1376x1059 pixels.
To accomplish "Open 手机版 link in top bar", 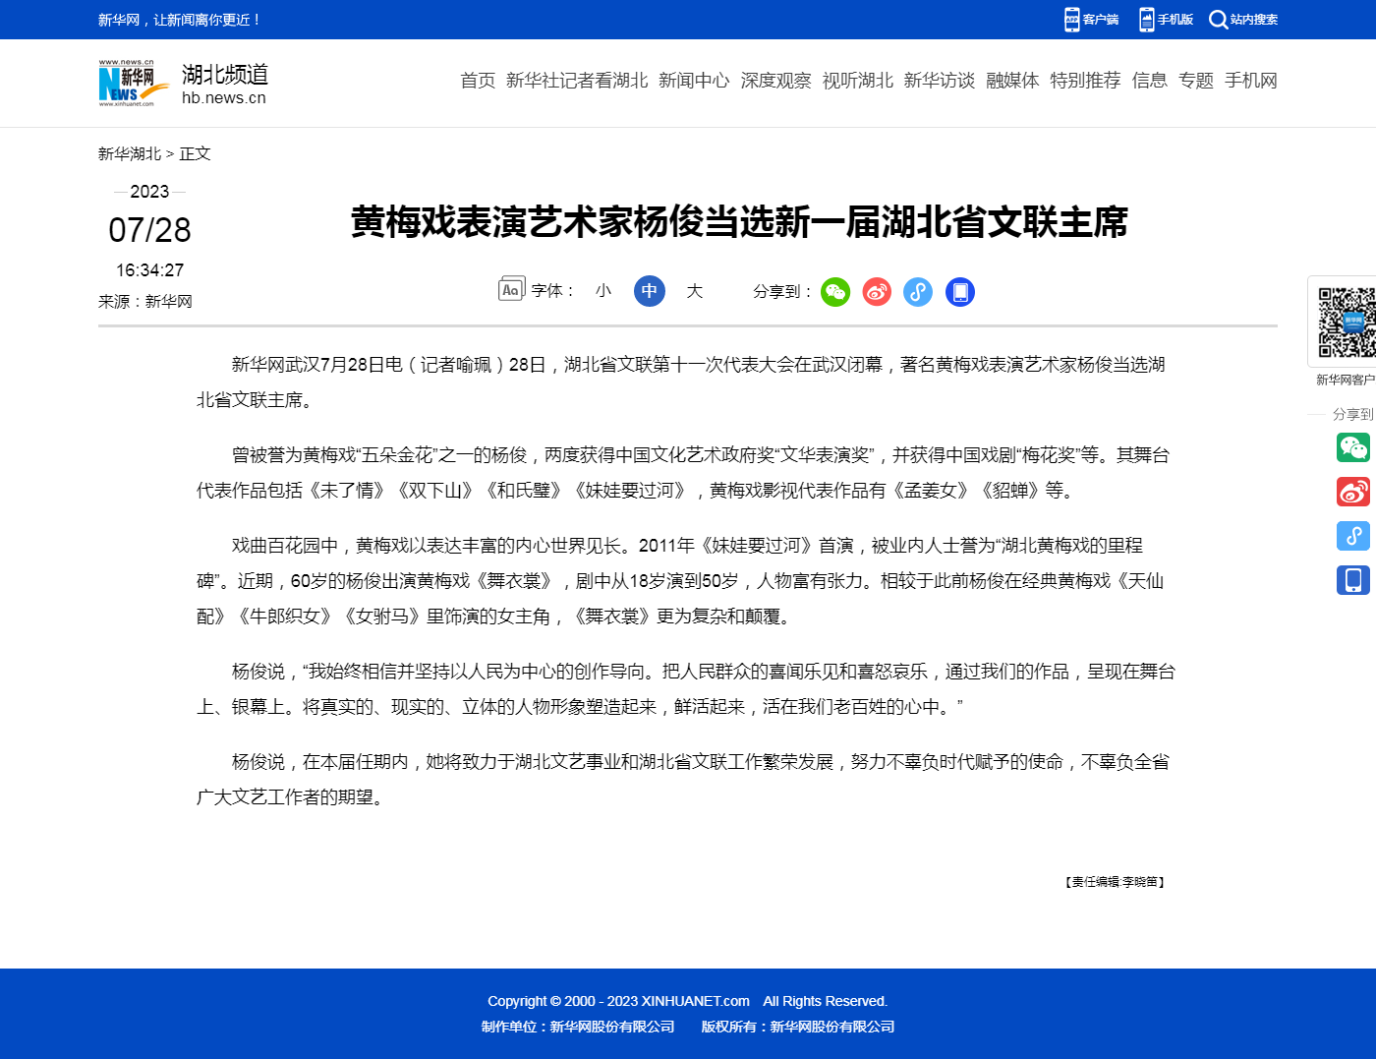I will point(1166,20).
